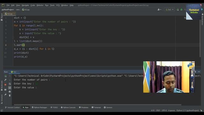Viewport: 204px width, 115px height.
Task: Open the Python 3.11 interpreter selector
Action: click(x=188, y=111)
